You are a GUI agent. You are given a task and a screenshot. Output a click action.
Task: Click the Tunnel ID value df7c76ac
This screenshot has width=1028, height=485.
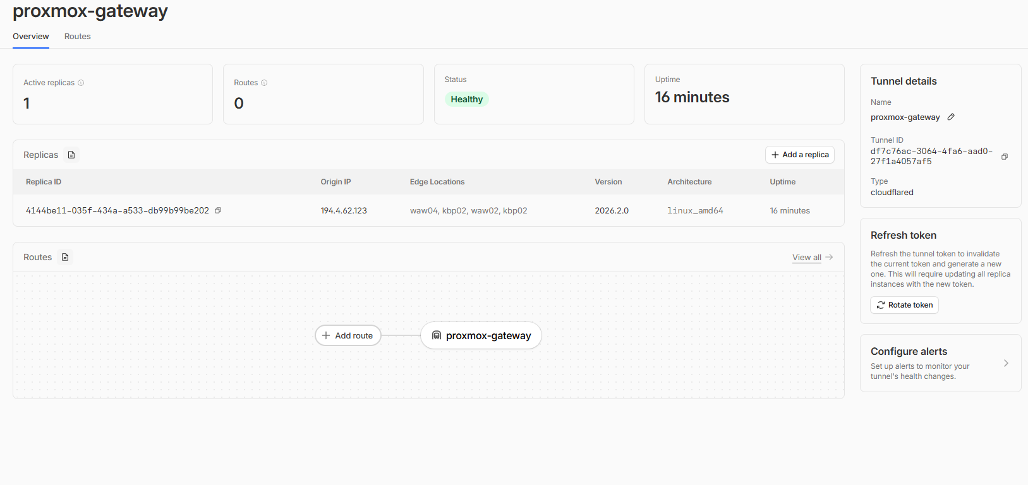(x=931, y=156)
